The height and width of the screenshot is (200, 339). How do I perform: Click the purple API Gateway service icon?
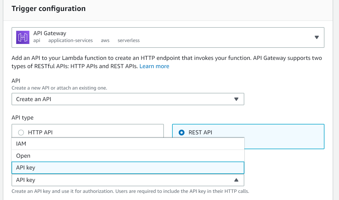[x=23, y=37]
